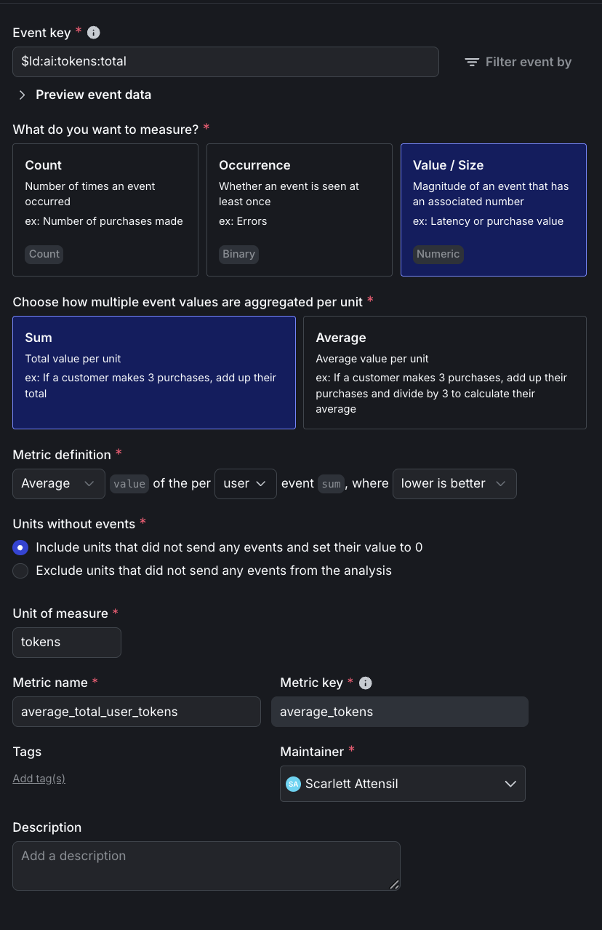Click the Add tag(s) link
This screenshot has width=602, height=930.
(x=39, y=779)
